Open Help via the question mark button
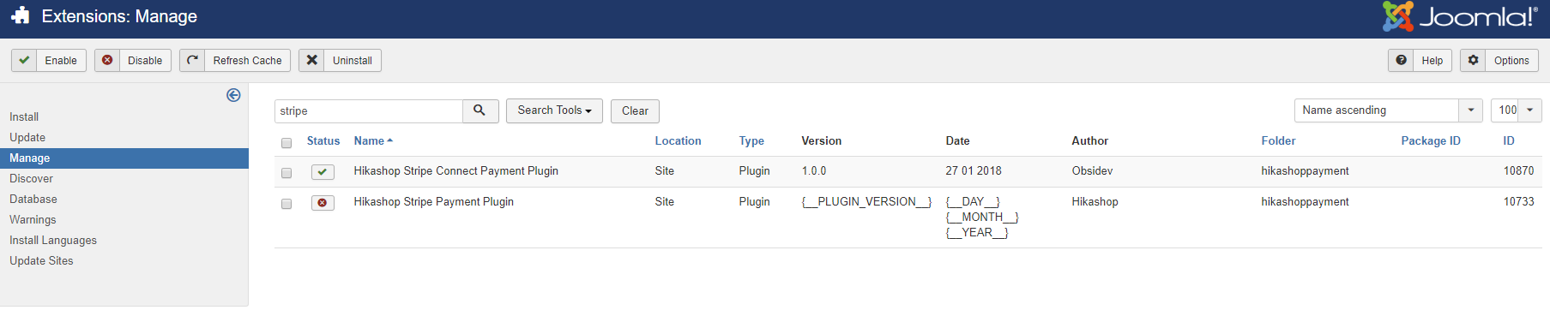Screen dimensions: 1550x322 [1420, 60]
